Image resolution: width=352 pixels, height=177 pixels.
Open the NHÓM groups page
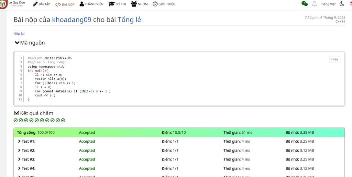coord(140,4)
